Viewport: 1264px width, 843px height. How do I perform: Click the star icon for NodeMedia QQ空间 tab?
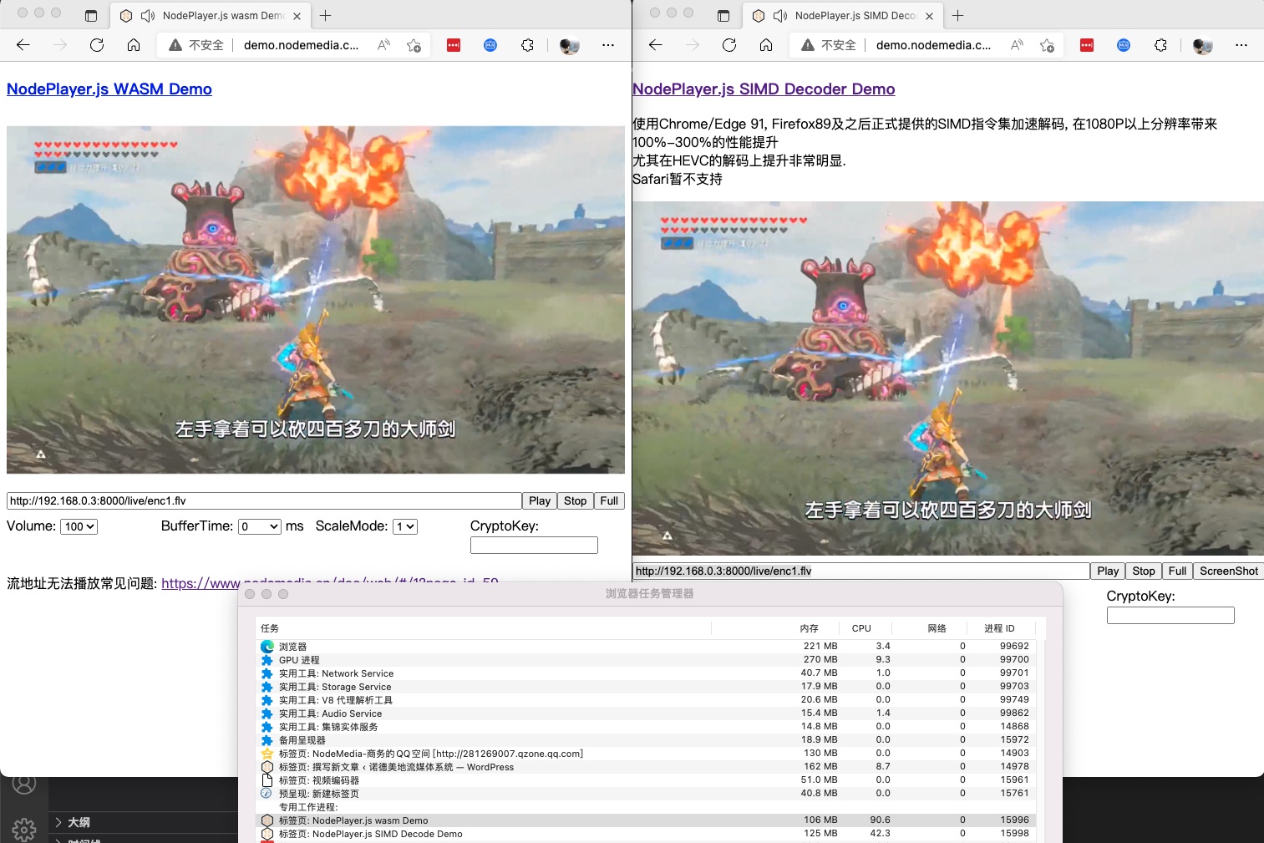click(x=267, y=753)
